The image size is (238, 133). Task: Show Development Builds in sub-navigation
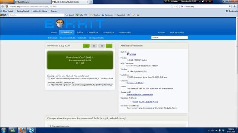(96, 38)
